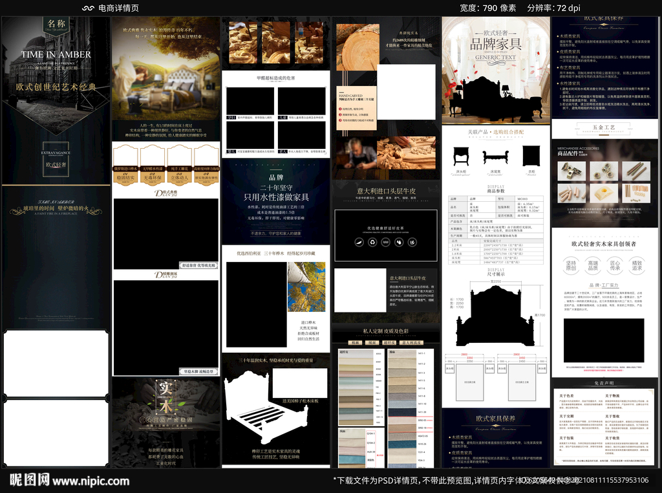This screenshot has height=493, width=662.
Task: Click the 高端品质 circle badge
Action: pos(593,265)
